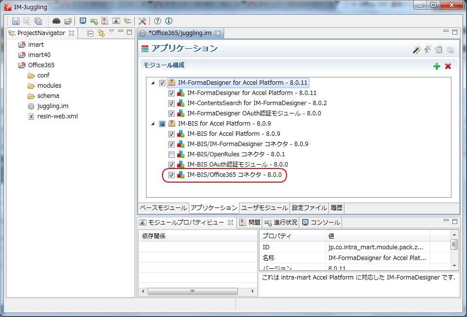Click the property table scroll-down arrow
This screenshot has width=467, height=317.
click(454, 265)
